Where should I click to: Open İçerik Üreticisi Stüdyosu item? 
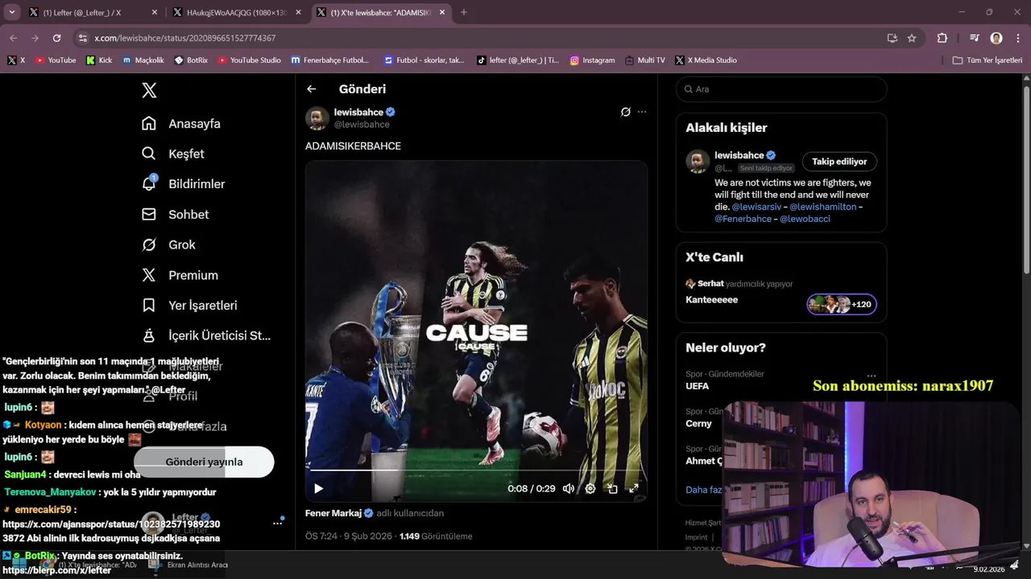point(206,335)
